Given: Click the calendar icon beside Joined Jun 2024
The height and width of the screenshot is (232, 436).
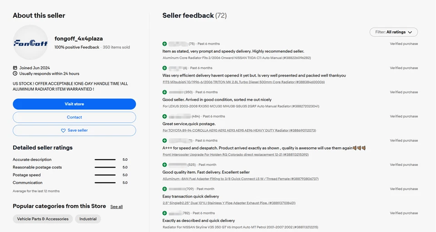Looking at the screenshot, I should [x=15, y=68].
